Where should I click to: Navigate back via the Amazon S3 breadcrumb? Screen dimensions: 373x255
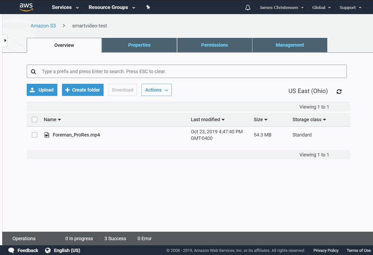(43, 25)
